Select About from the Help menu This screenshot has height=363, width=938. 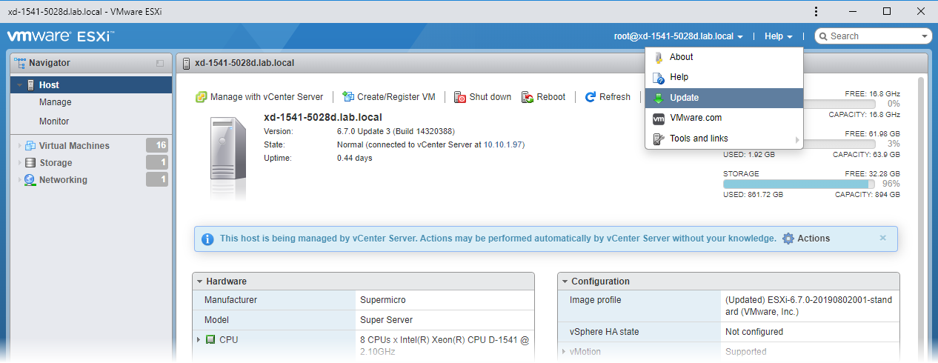point(724,57)
